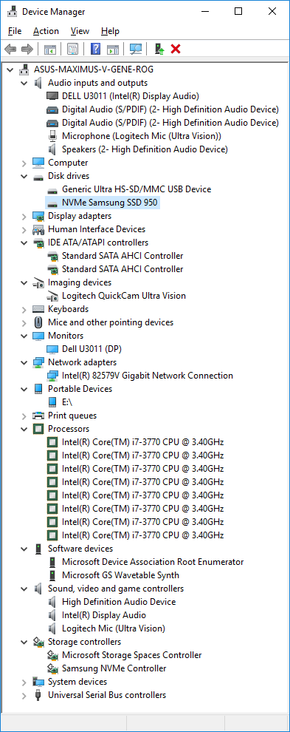Expand the Print queues chevron

click(24, 416)
